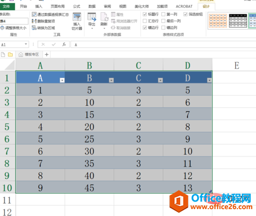Switch to the Home tab (开始)
This screenshot has height=216, width=256.
point(23,6)
